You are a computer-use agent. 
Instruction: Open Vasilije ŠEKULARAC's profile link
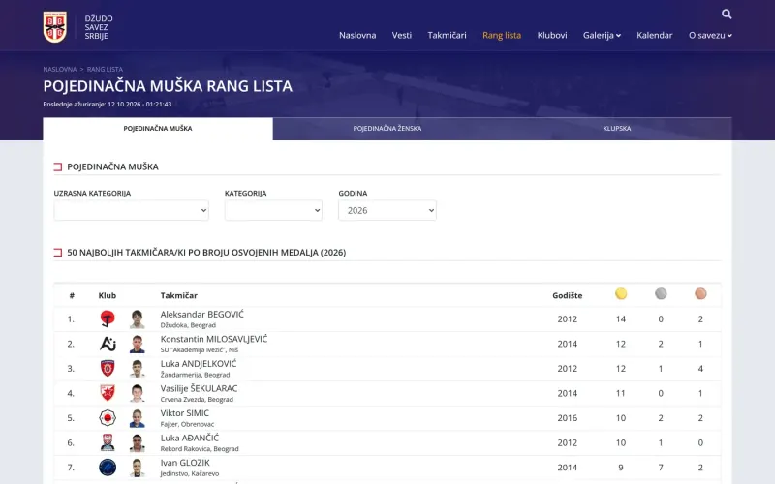pos(199,388)
